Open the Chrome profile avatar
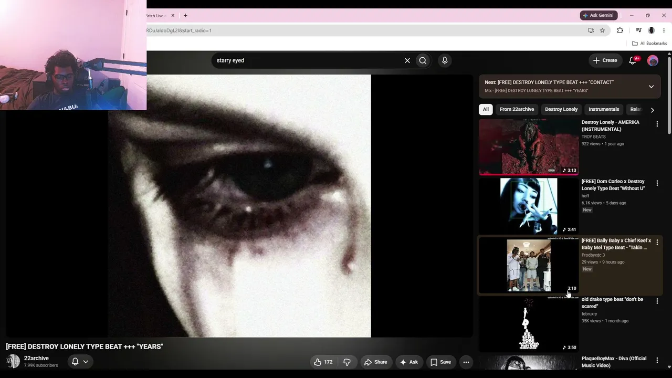 click(652, 30)
